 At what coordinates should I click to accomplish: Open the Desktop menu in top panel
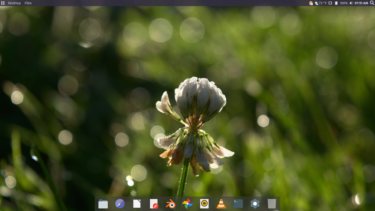(14, 3)
